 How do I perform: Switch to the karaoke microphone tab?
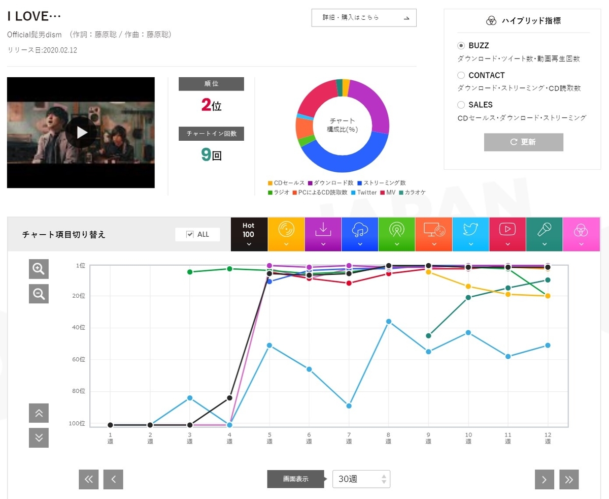(x=544, y=234)
